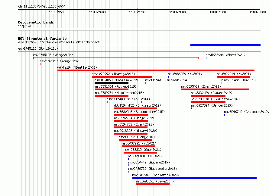
Task: Click ruler coordinate 118875900
Action: [x=218, y=12]
